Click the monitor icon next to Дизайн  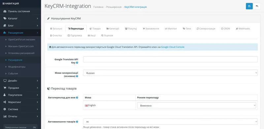pos(5,81)
